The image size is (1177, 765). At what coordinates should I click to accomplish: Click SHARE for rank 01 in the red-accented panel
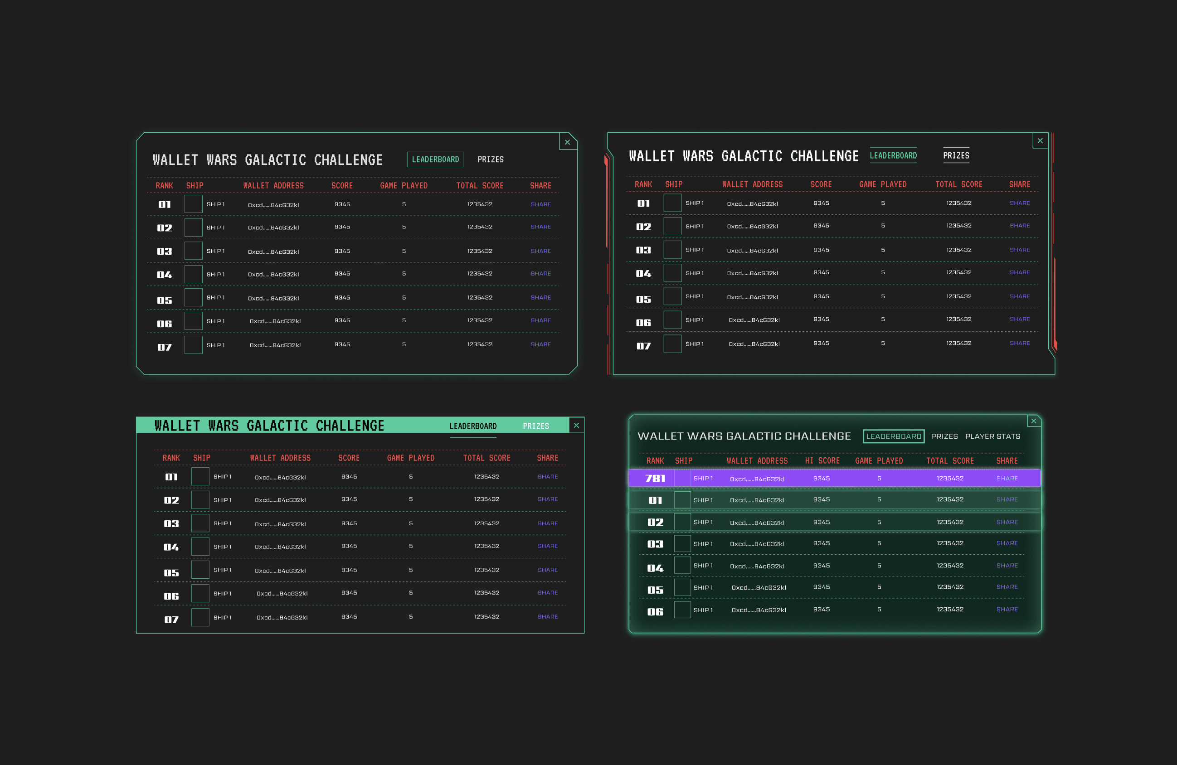coord(1019,203)
